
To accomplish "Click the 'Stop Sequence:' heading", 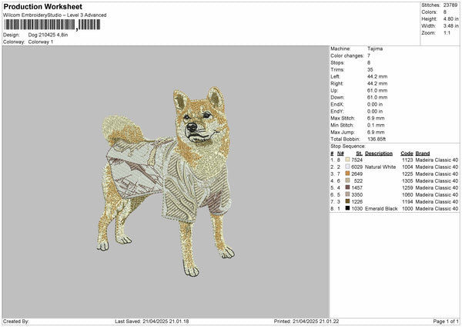I will point(348,147).
